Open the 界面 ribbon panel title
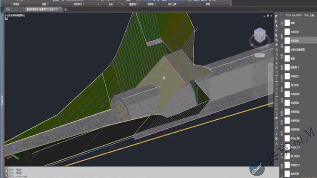The height and width of the screenshot is (178, 317). click(208, 4)
